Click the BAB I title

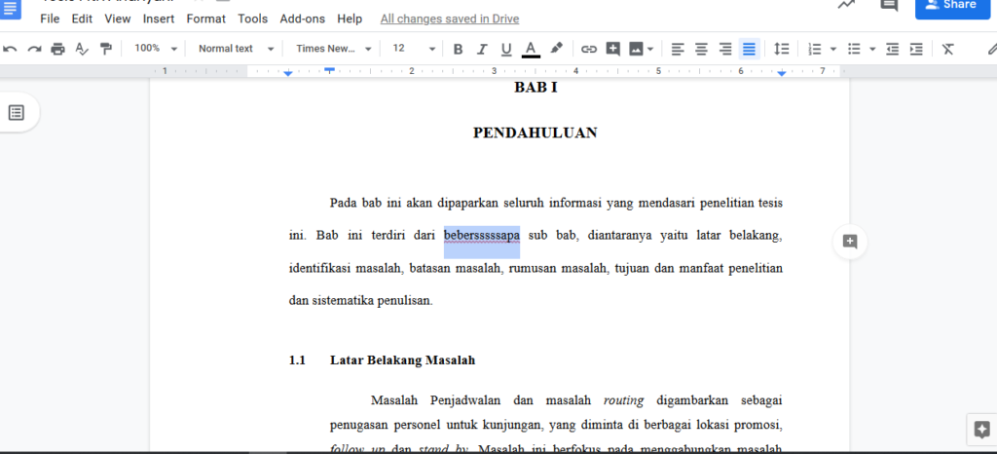click(535, 88)
